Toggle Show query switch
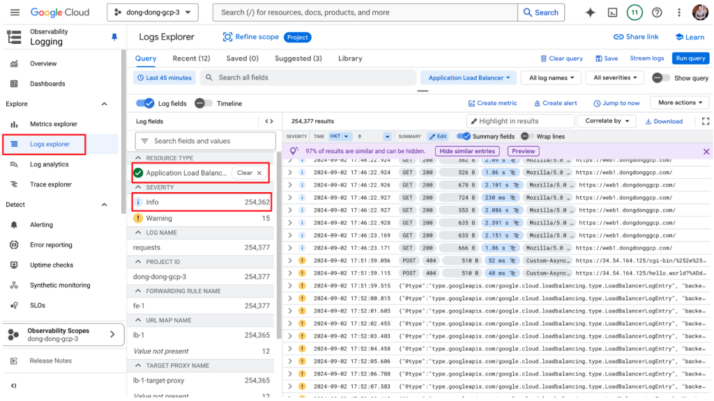The image size is (714, 401). [660, 78]
